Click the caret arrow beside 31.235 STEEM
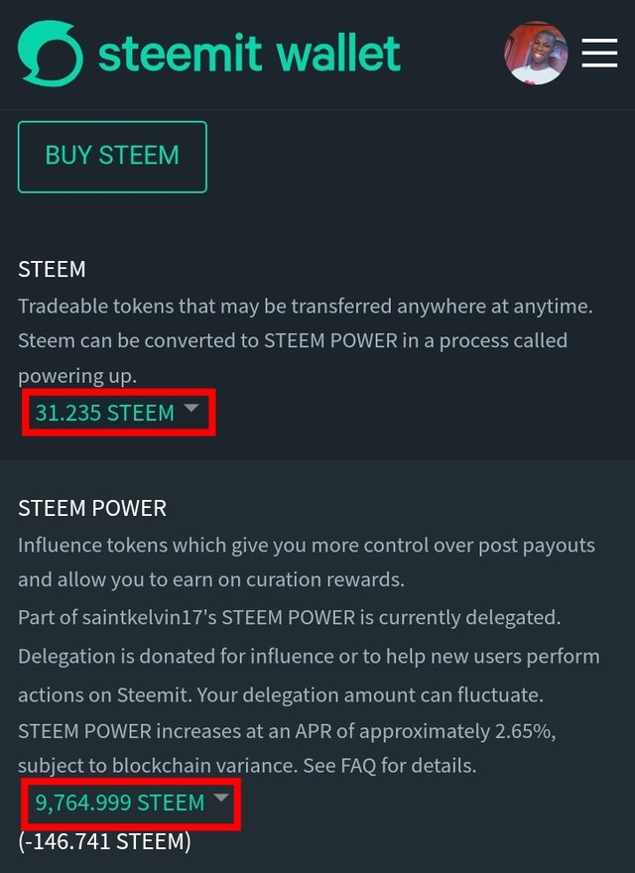635x873 pixels. click(191, 409)
